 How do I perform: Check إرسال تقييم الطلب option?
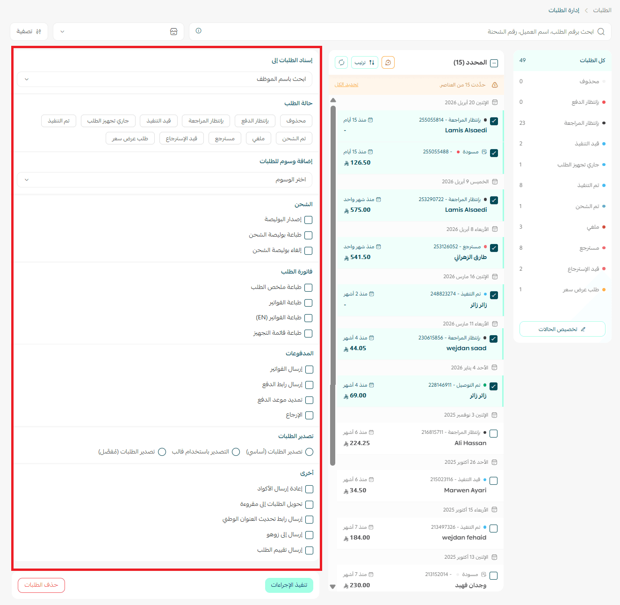[x=309, y=550]
